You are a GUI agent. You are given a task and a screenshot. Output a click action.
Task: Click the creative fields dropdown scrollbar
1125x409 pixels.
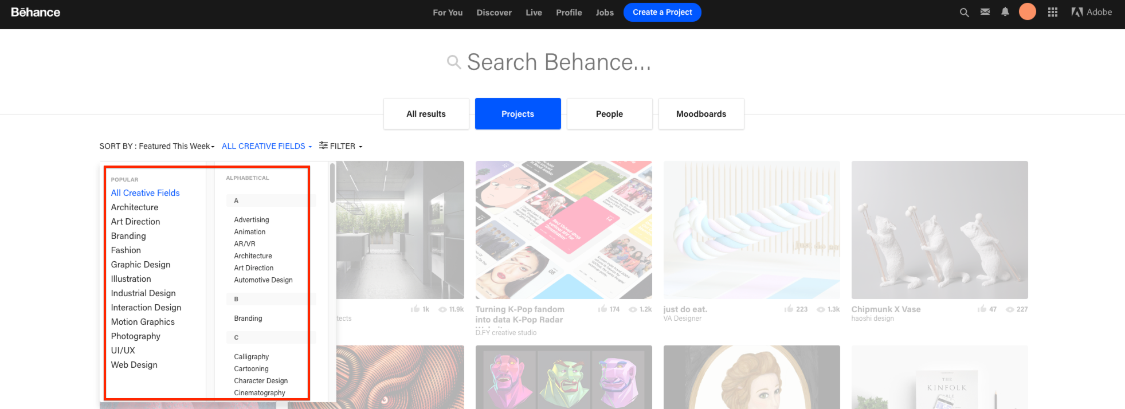[332, 183]
